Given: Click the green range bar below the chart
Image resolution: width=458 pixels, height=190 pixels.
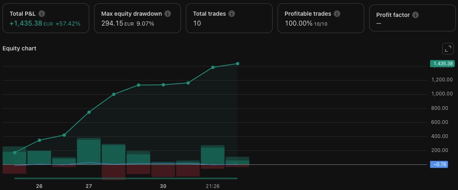Looking at the screenshot, I should [126, 178].
